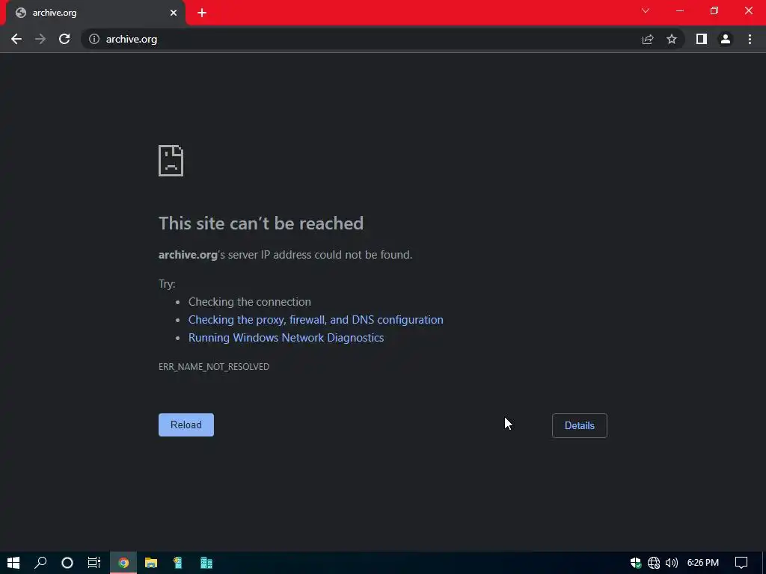
Task: Open the Windows Security shield tray icon
Action: (x=636, y=563)
